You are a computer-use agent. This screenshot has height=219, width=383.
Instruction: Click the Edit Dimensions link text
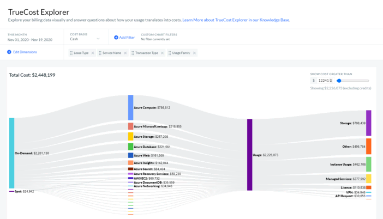[x=25, y=52]
